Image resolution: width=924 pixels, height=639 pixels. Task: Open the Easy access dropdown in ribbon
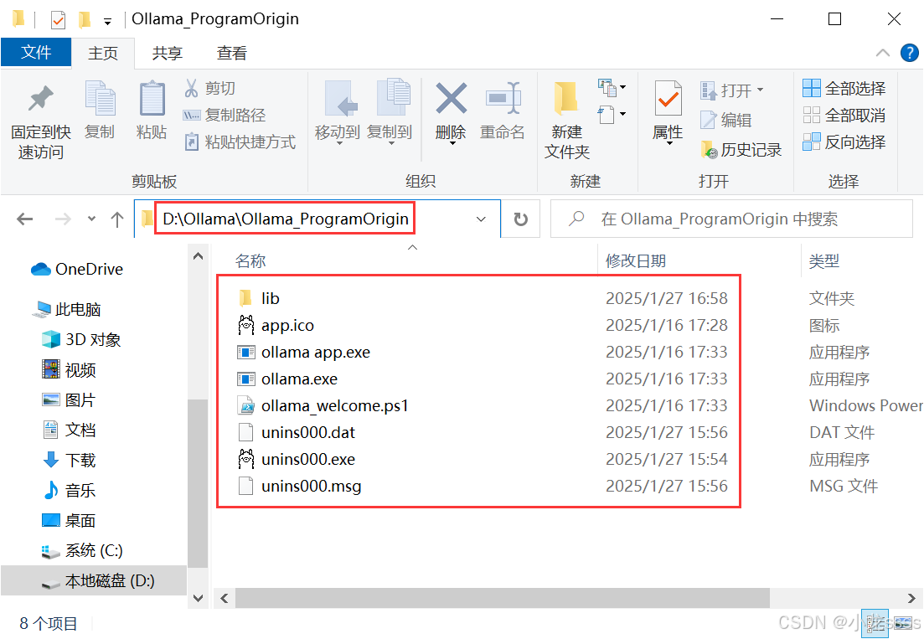612,114
